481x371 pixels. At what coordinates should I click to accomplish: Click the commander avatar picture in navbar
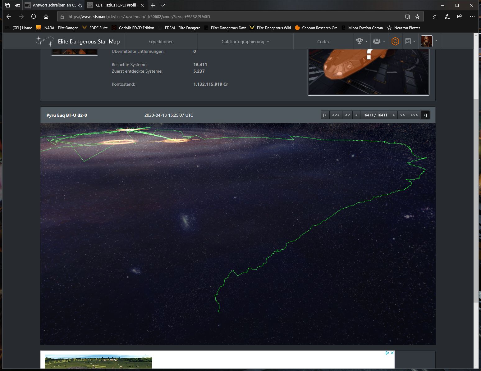click(426, 41)
